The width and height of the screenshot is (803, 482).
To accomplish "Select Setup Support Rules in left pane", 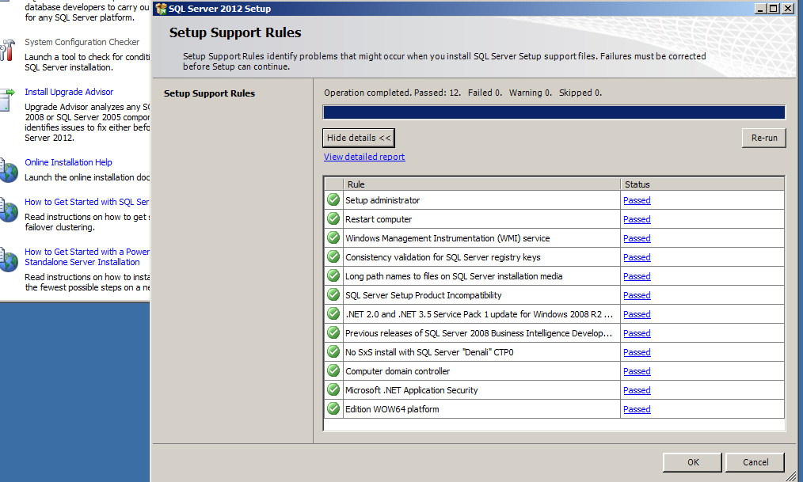I will pyautogui.click(x=209, y=93).
